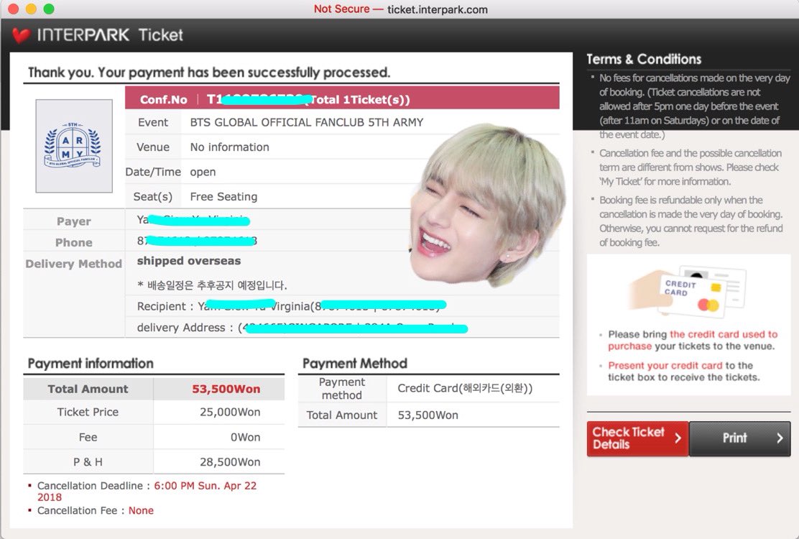799x539 pixels.
Task: Click the Not Secure warning label
Action: pyautogui.click(x=341, y=9)
